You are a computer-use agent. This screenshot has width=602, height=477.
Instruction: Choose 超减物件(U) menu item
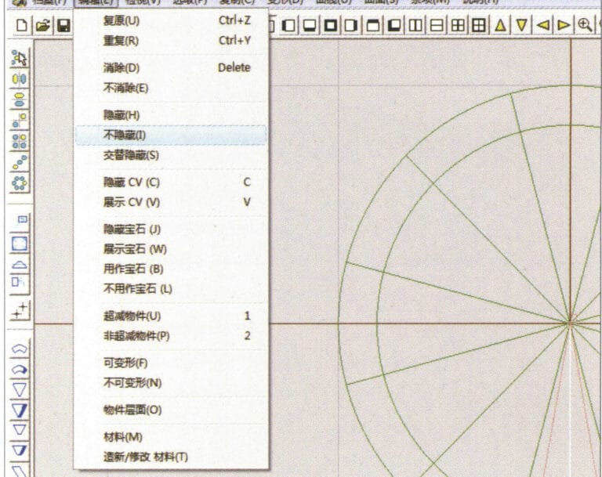[x=171, y=316]
